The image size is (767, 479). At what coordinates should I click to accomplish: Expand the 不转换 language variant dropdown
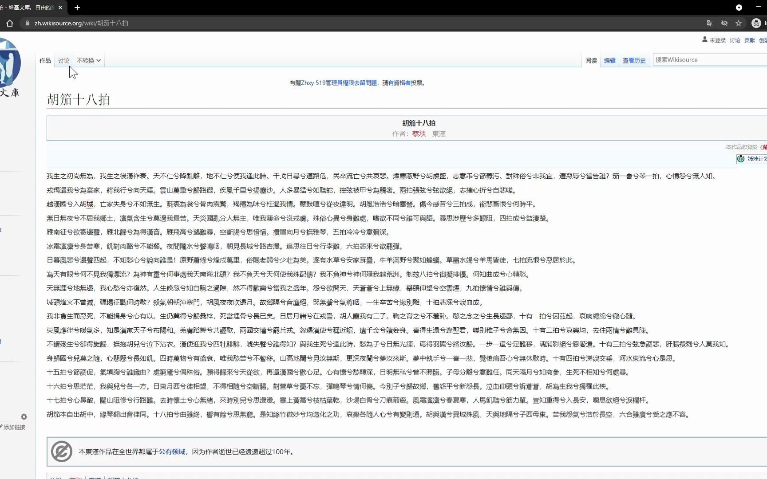pos(89,60)
